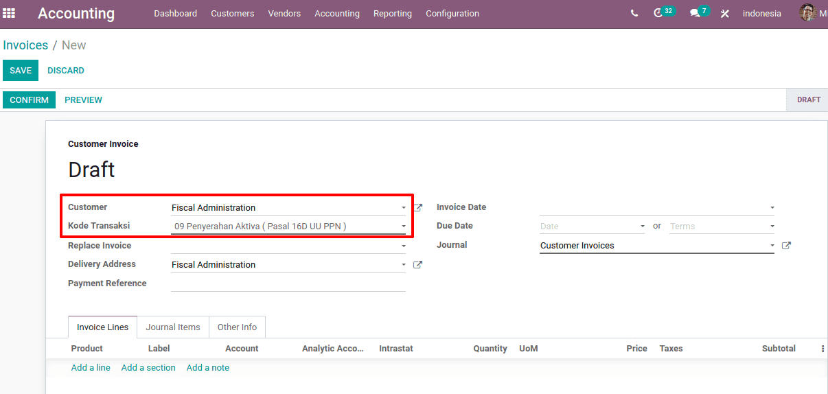Open the column options kebab icon
This screenshot has height=394, width=828.
pos(823,349)
